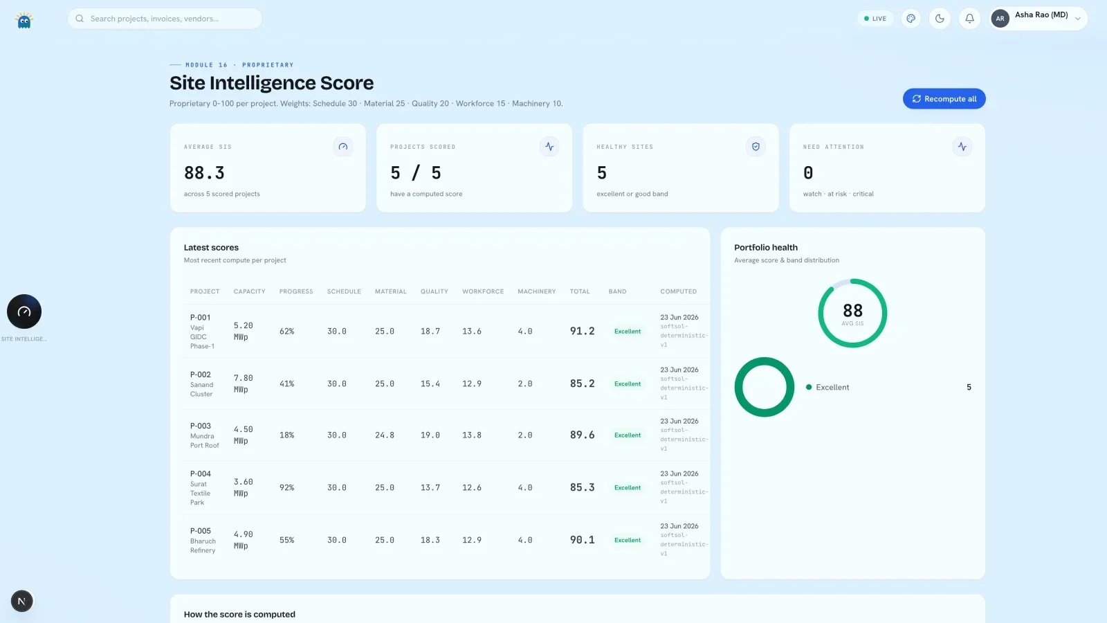This screenshot has width=1107, height=623.
Task: Click the 24.8 material score
Action: [x=384, y=435]
